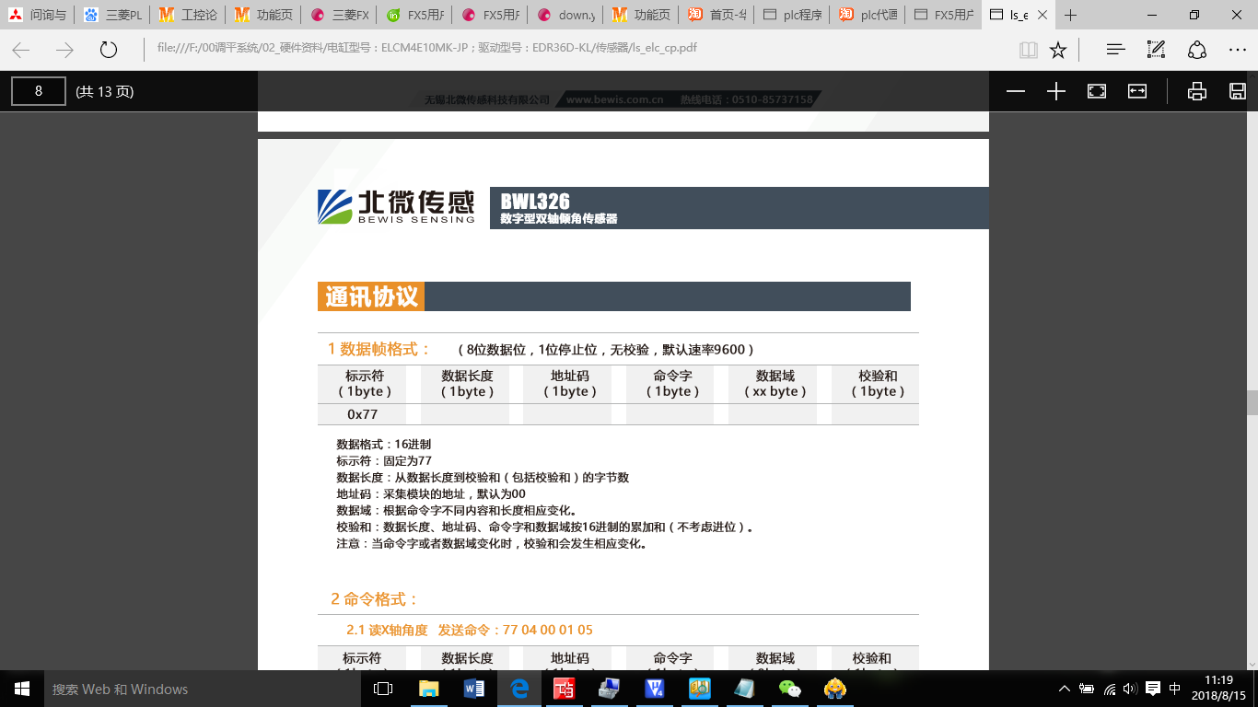The image size is (1258, 707).
Task: Open Edge more actions ellipsis menu
Action: [1237, 50]
